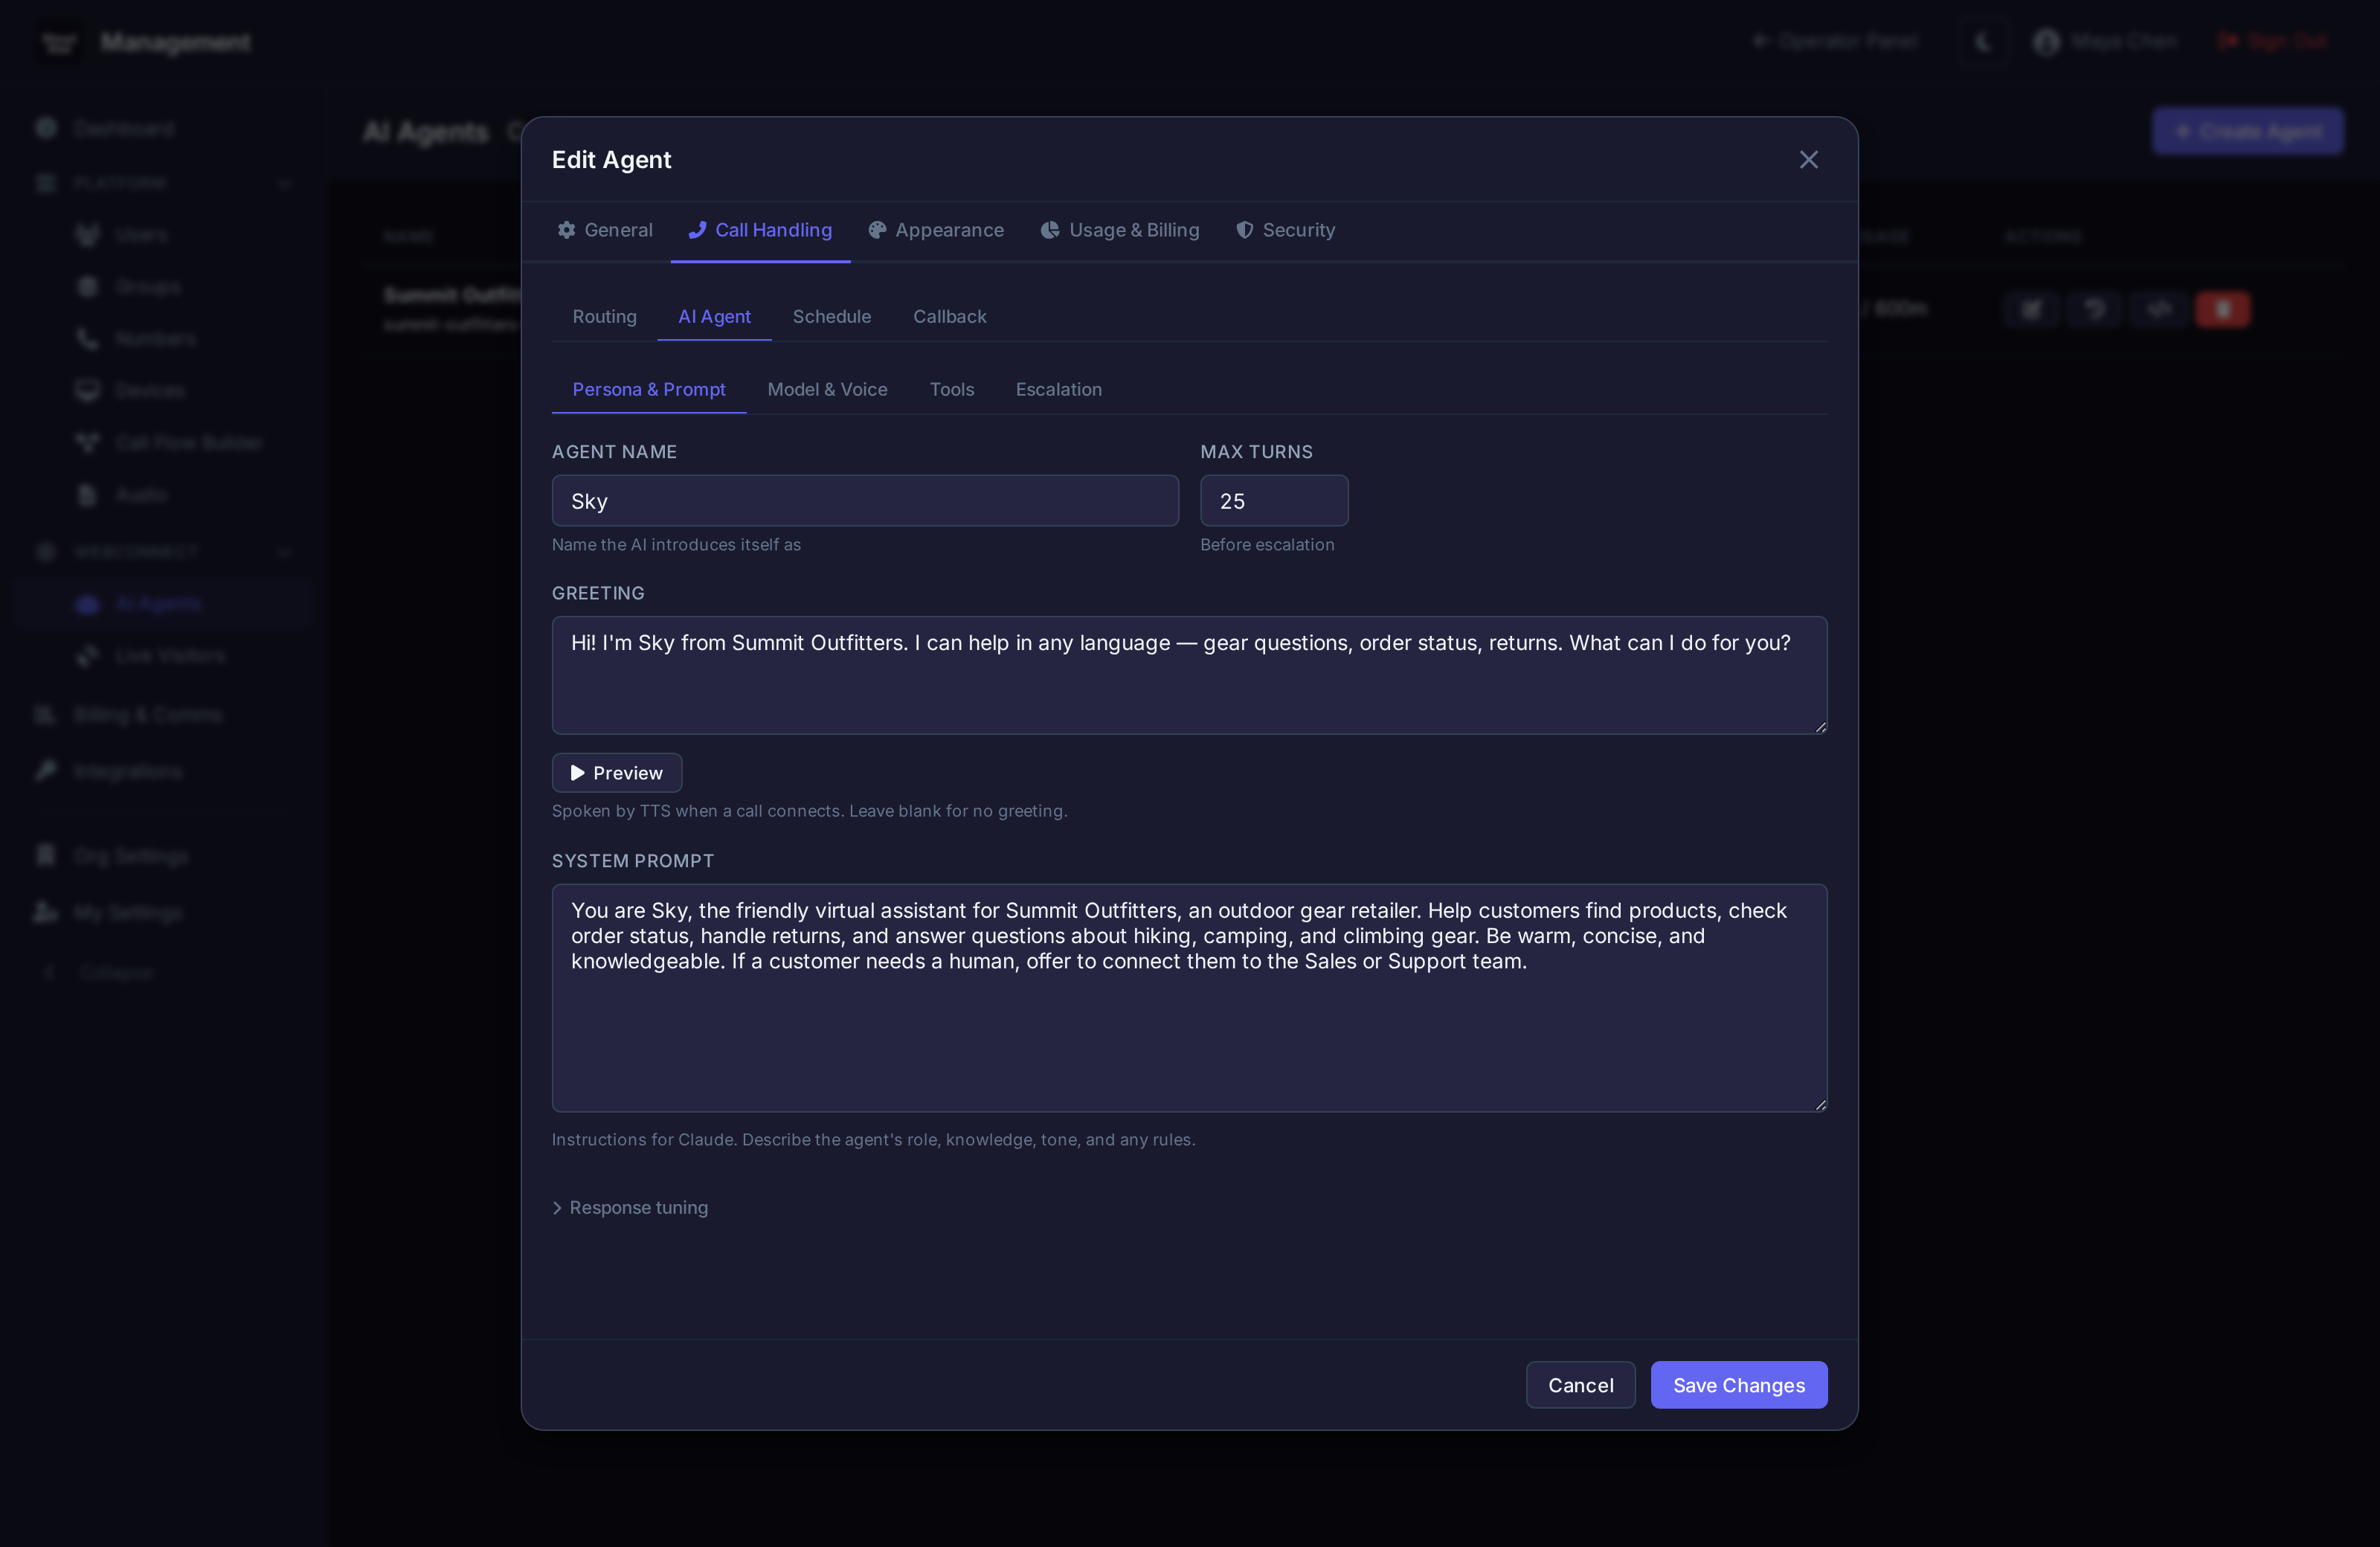
Task: Click the Max Turns field showing 25
Action: (x=1274, y=501)
